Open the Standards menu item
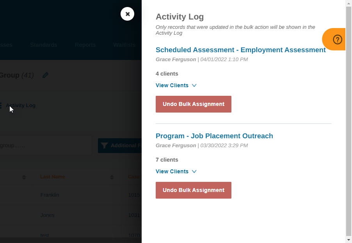 click(44, 45)
